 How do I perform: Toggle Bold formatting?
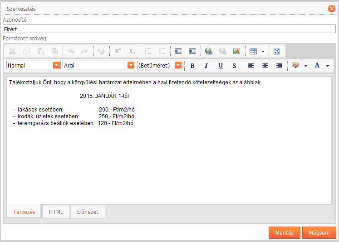click(x=192, y=66)
